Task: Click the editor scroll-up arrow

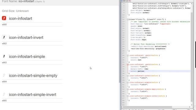Action: point(192,4)
